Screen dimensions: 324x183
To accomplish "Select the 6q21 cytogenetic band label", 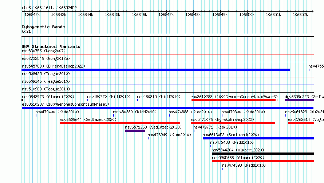I will (26, 31).
